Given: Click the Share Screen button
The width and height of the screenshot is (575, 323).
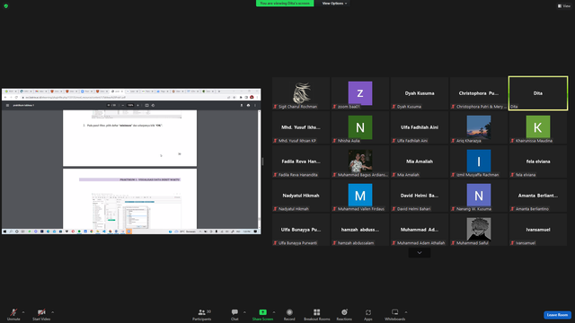Looking at the screenshot, I should click(x=262, y=315).
